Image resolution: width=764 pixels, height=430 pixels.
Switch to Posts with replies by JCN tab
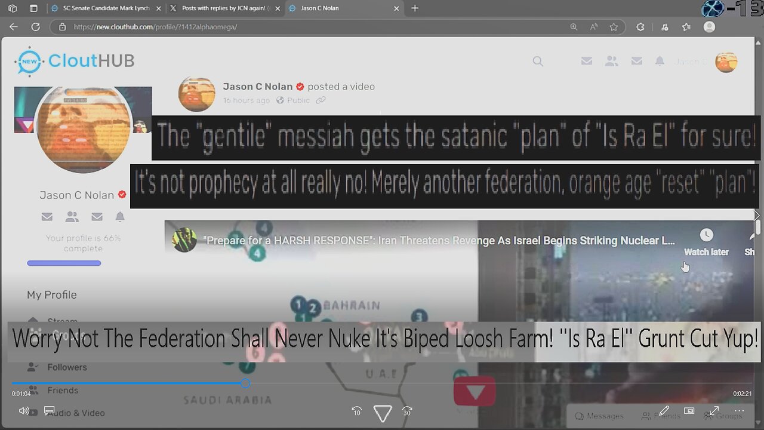[225, 8]
